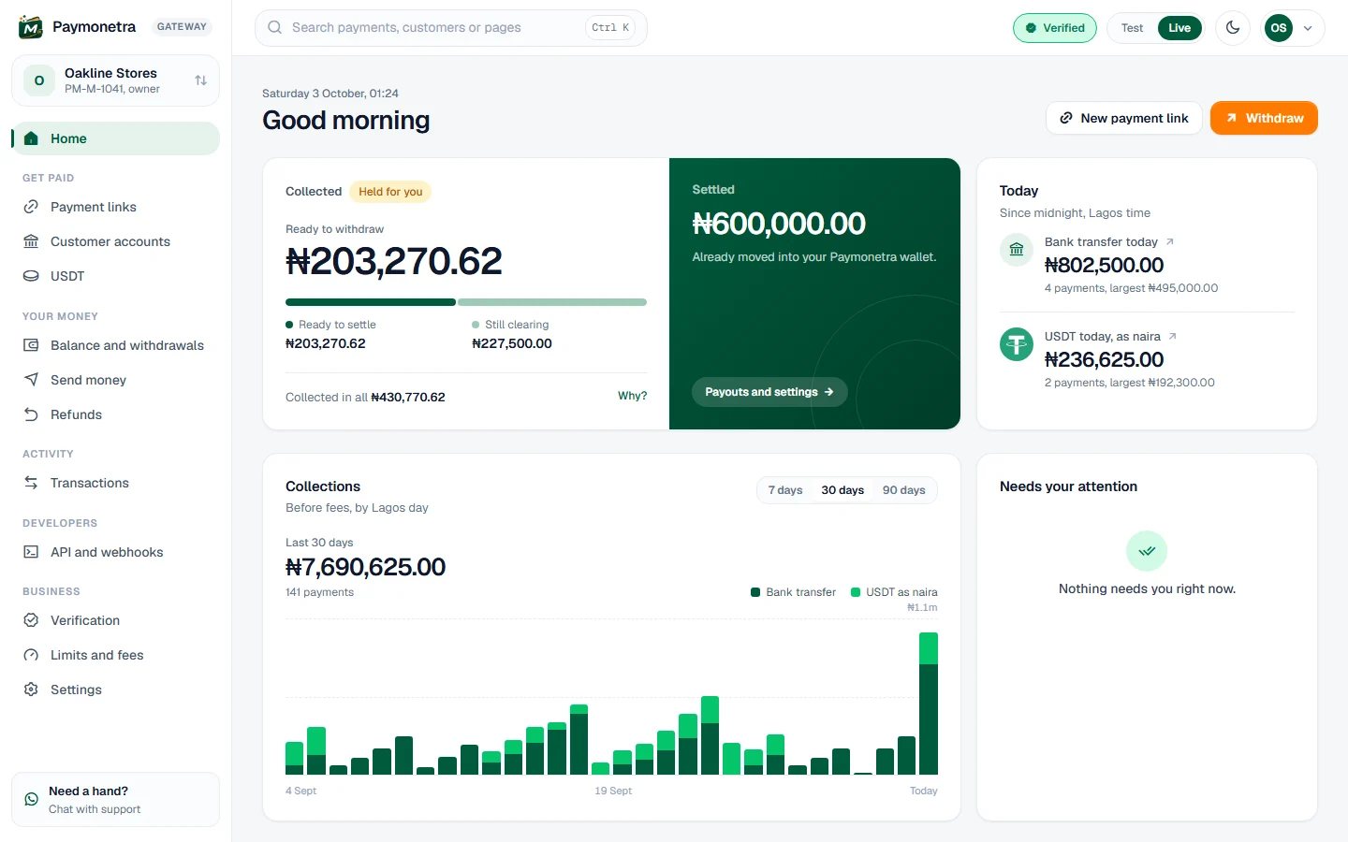Click the Why? link

coord(632,396)
